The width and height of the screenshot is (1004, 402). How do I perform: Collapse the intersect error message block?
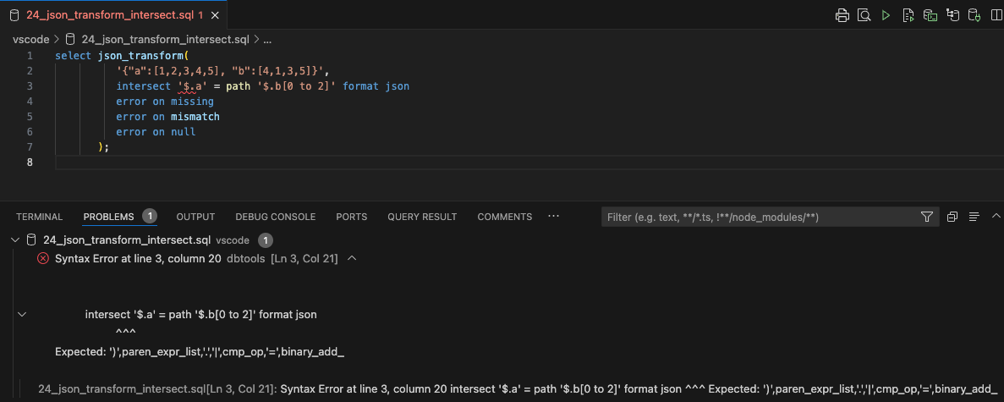(22, 315)
